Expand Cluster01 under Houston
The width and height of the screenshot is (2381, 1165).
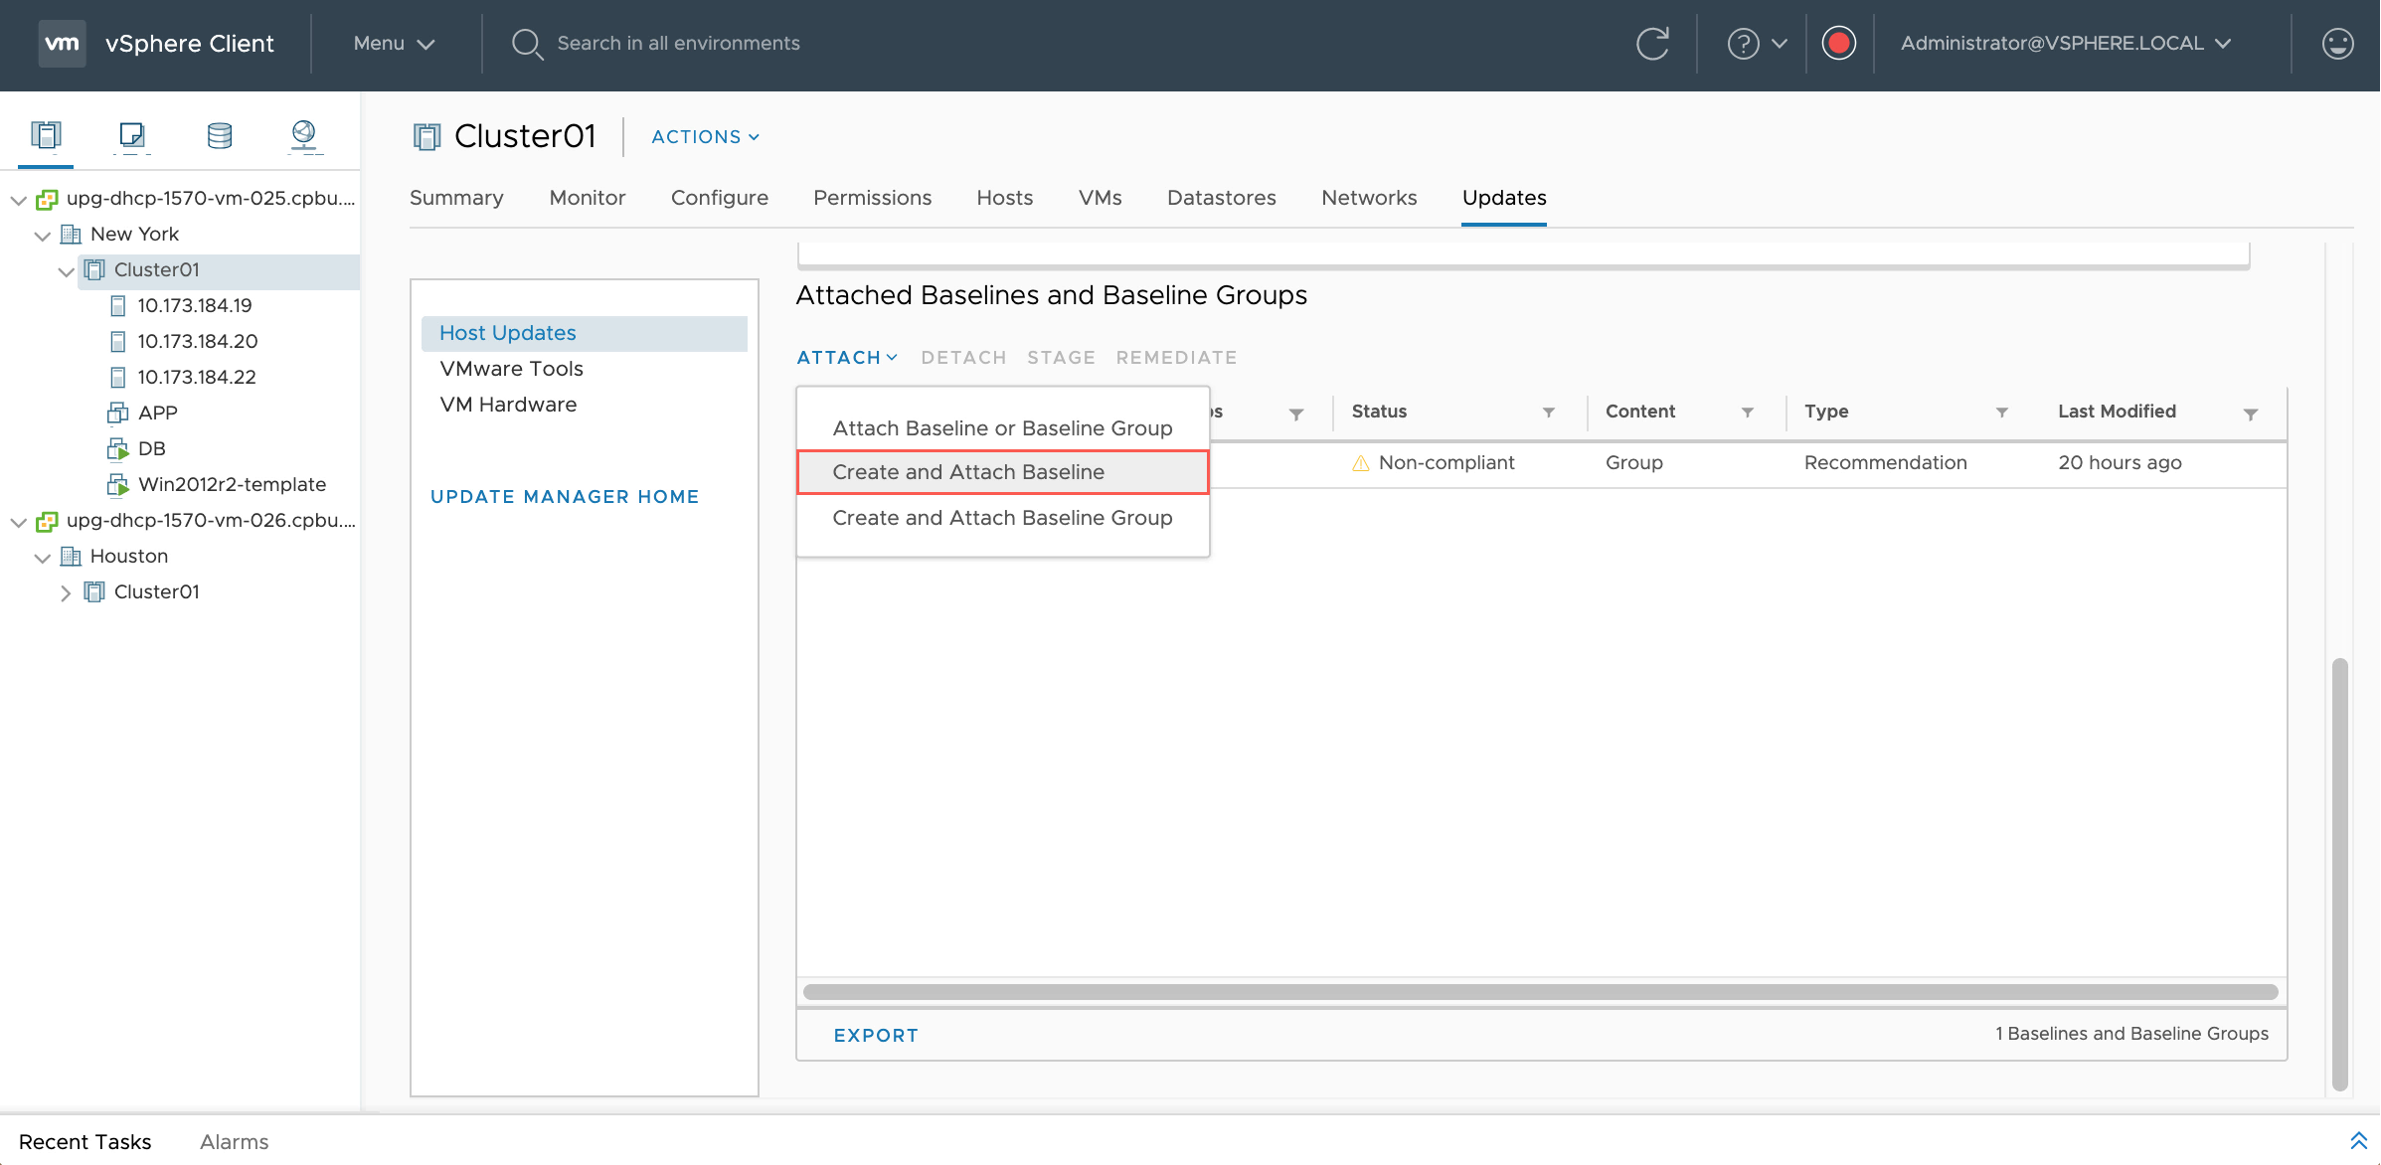[66, 593]
